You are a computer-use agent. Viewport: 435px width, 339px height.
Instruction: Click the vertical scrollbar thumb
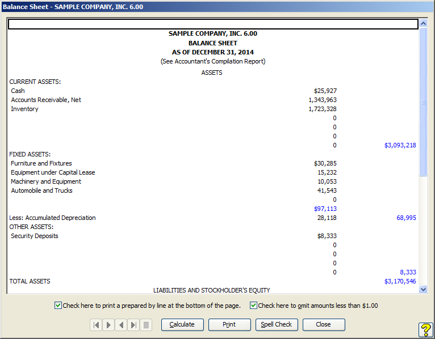click(423, 102)
